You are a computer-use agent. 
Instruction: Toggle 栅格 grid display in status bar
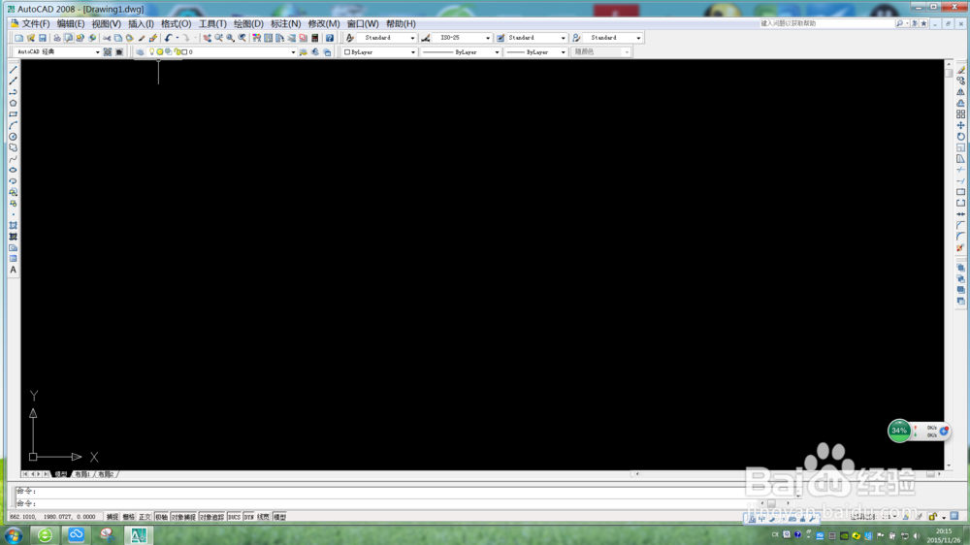pyautogui.click(x=128, y=517)
